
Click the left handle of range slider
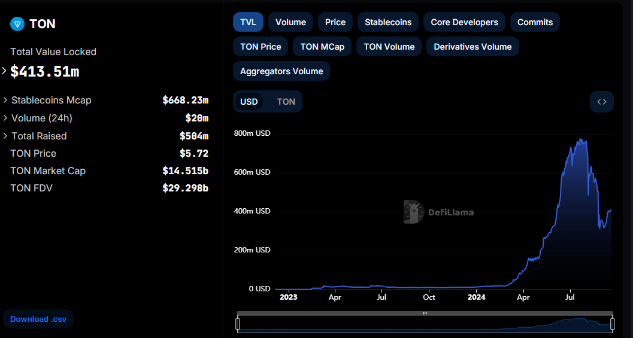click(237, 324)
